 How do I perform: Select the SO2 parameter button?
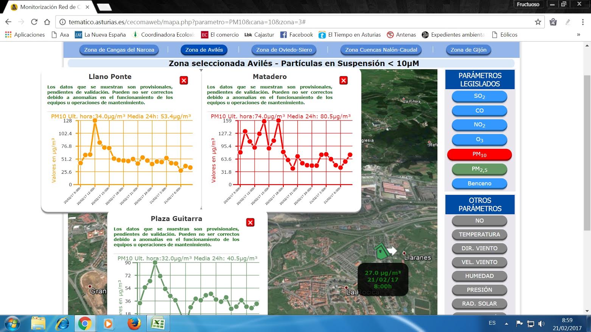click(479, 96)
